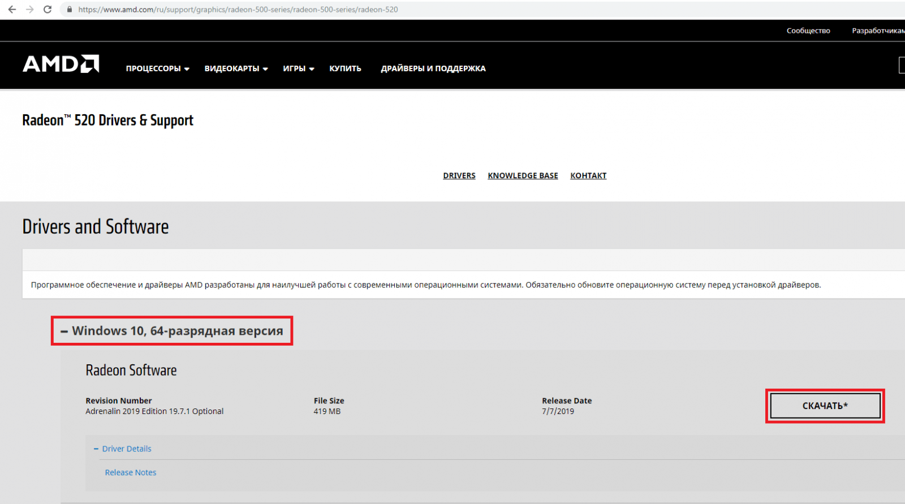This screenshot has height=504, width=905.
Task: Open the КУПИТЬ menu item
Action: click(345, 68)
